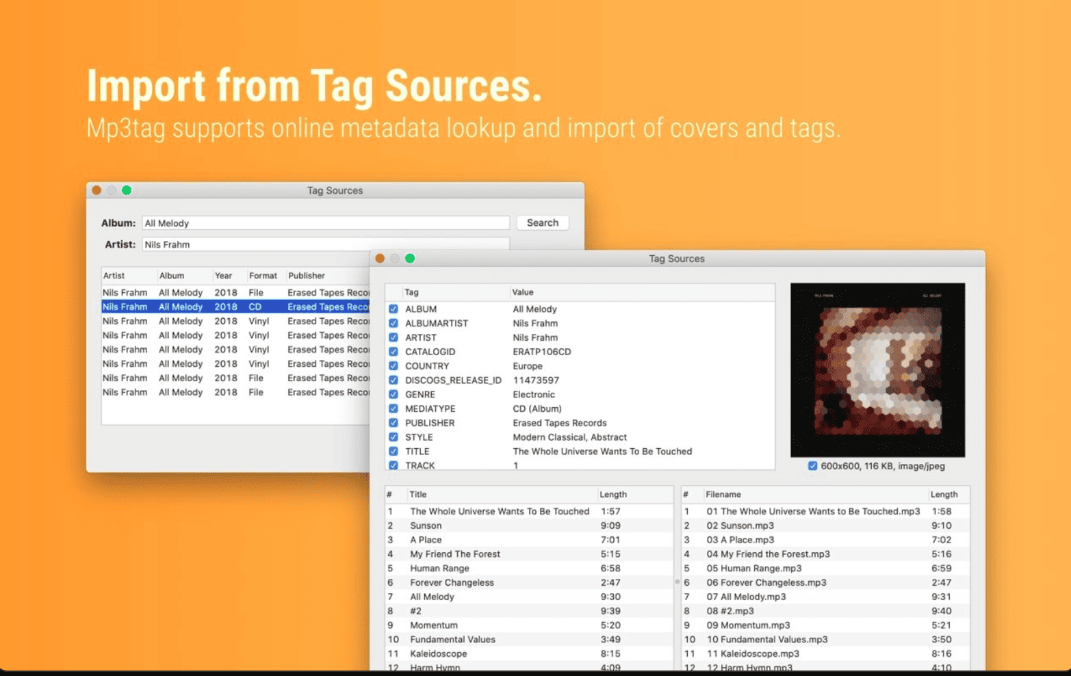The image size is (1071, 676).
Task: Click the Value column header
Action: click(523, 292)
